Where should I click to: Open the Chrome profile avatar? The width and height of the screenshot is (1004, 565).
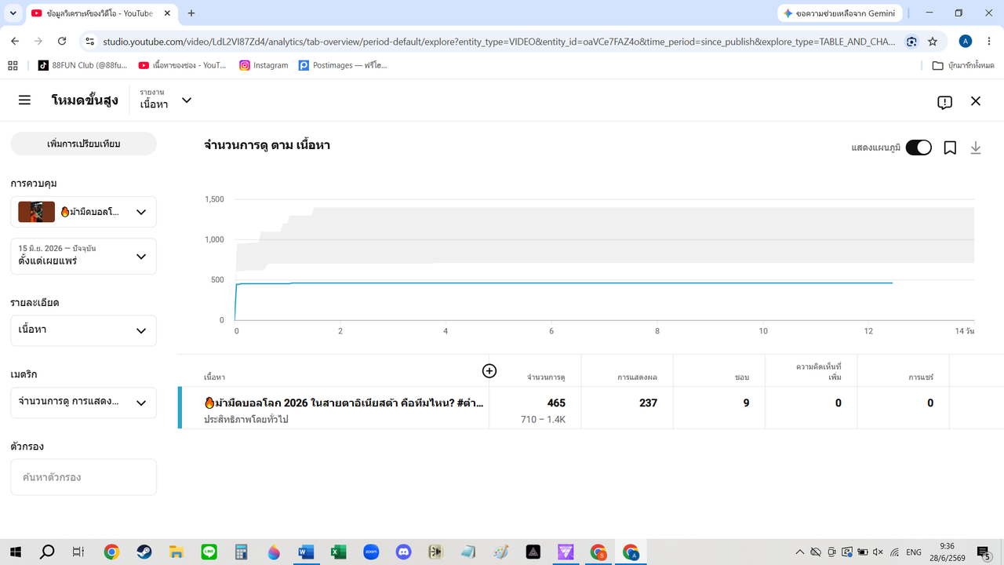[x=966, y=42]
